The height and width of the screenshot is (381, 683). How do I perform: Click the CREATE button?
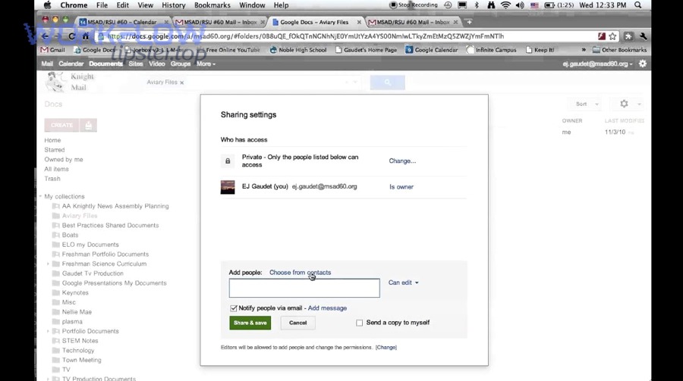click(62, 125)
